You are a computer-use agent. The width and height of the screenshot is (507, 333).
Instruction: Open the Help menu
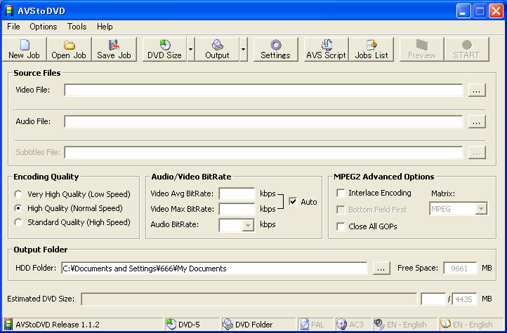tap(105, 27)
